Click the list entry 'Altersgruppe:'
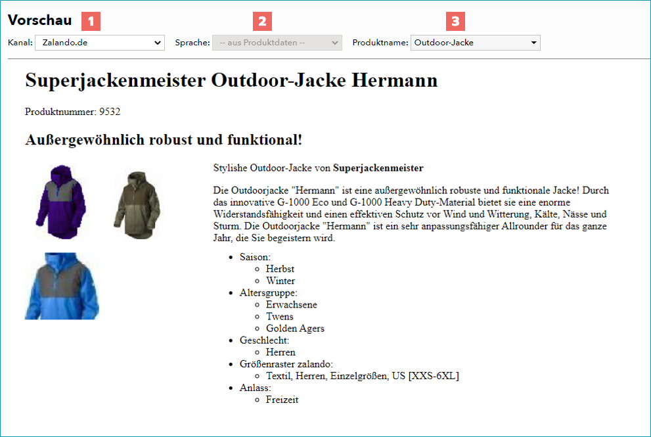Viewport: 651px width, 437px height. (x=268, y=293)
